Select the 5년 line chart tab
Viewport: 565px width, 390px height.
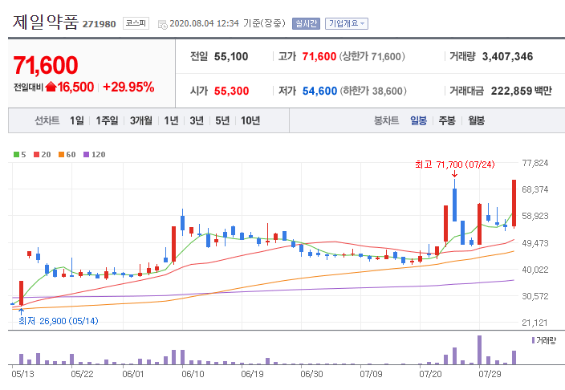click(x=222, y=120)
